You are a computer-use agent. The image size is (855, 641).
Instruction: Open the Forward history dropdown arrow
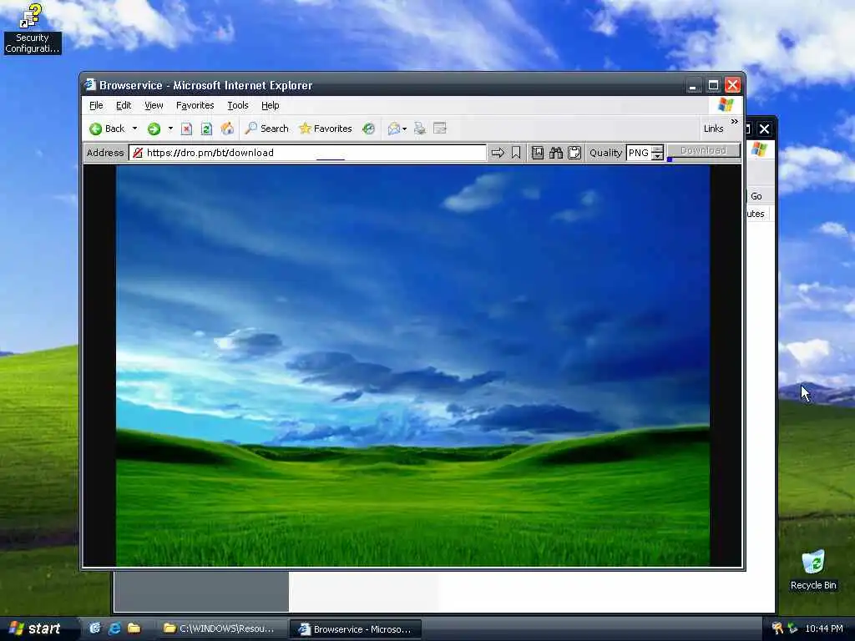pos(170,129)
